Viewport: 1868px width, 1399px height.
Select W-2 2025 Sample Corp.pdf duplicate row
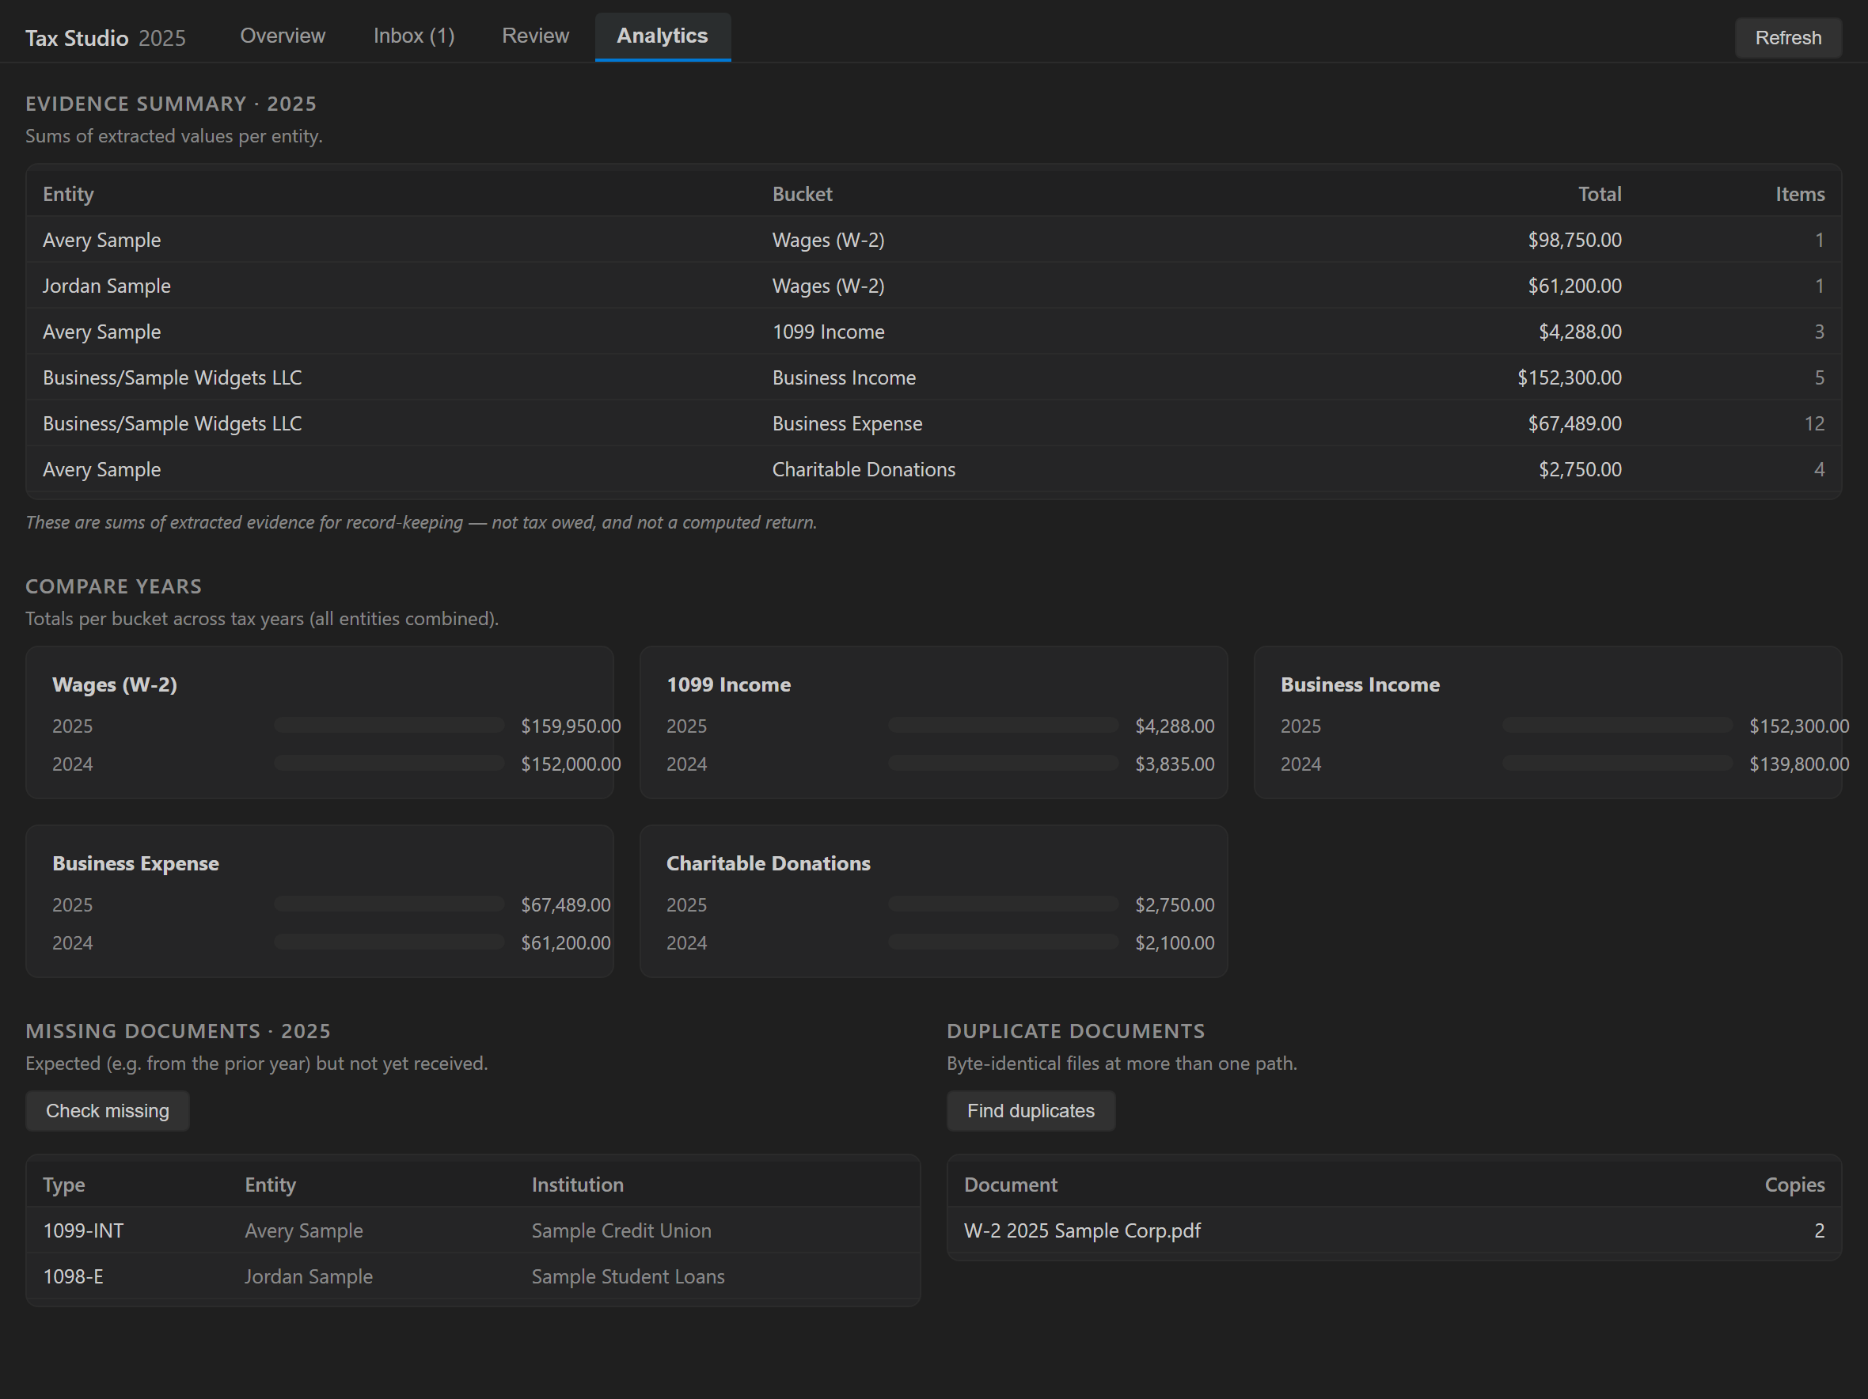(x=1394, y=1230)
